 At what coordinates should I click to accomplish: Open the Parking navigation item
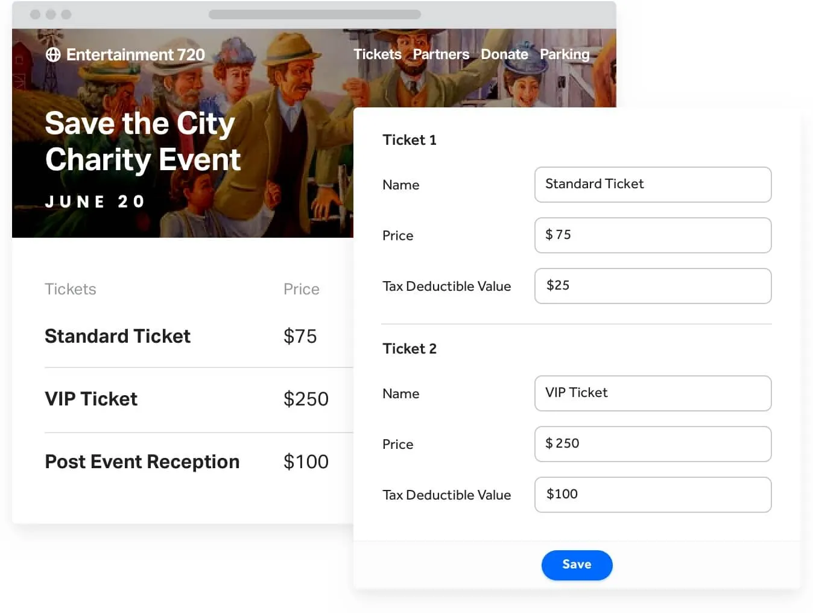coord(565,54)
